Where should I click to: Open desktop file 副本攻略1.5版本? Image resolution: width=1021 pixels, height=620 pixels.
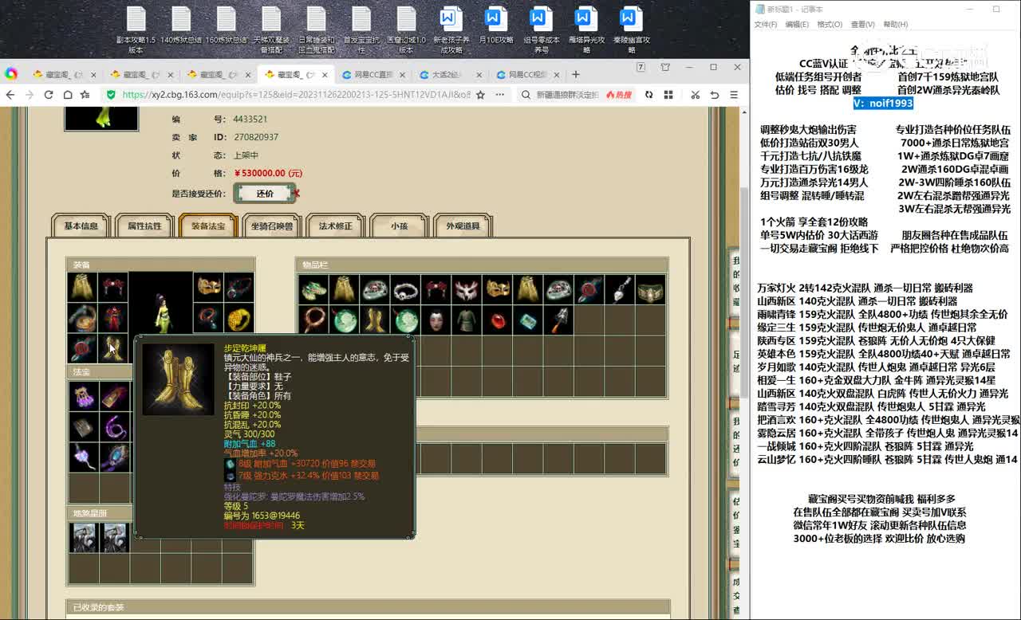pos(136,30)
